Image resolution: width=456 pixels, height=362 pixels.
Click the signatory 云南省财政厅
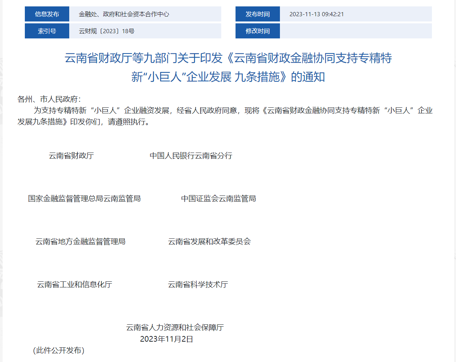click(71, 156)
